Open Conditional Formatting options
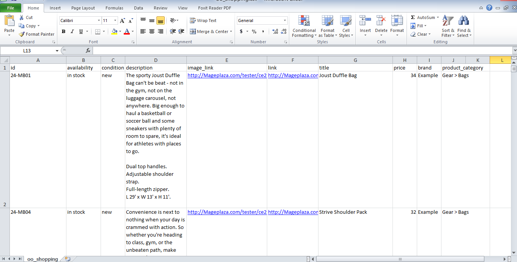This screenshot has width=517, height=262. click(304, 26)
